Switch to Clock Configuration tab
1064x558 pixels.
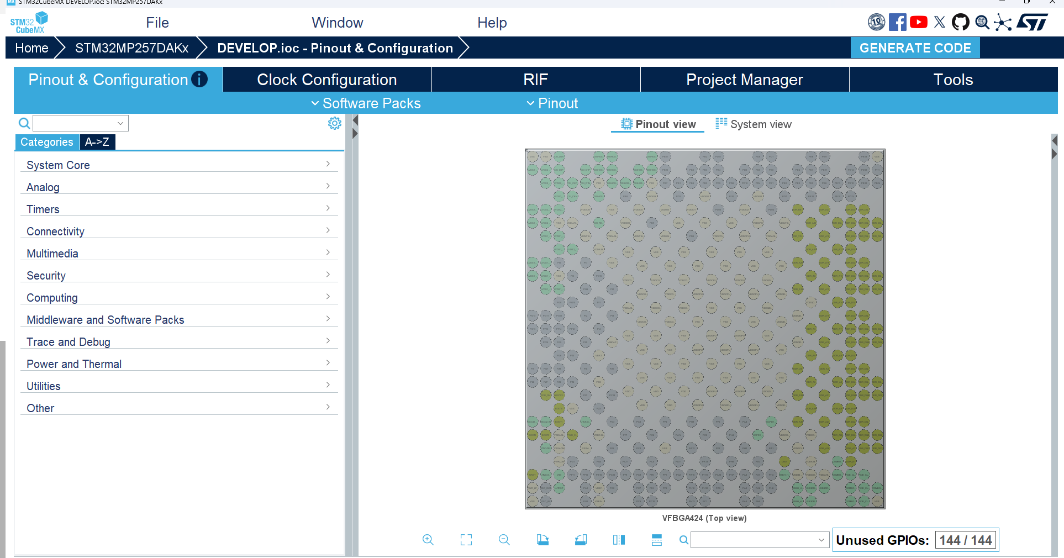pyautogui.click(x=327, y=80)
